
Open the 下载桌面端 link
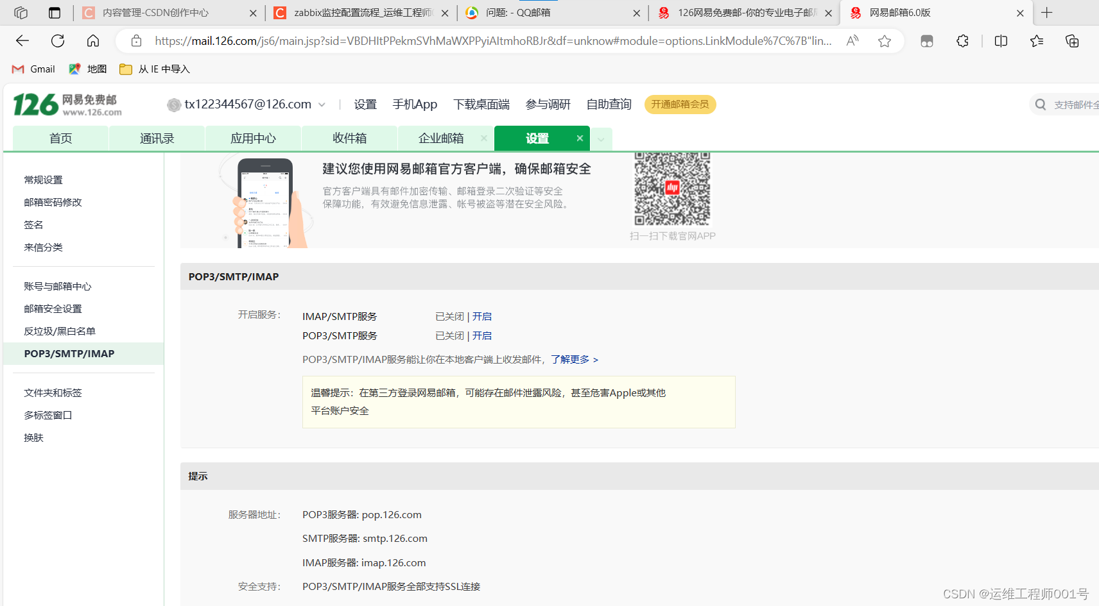coord(481,105)
